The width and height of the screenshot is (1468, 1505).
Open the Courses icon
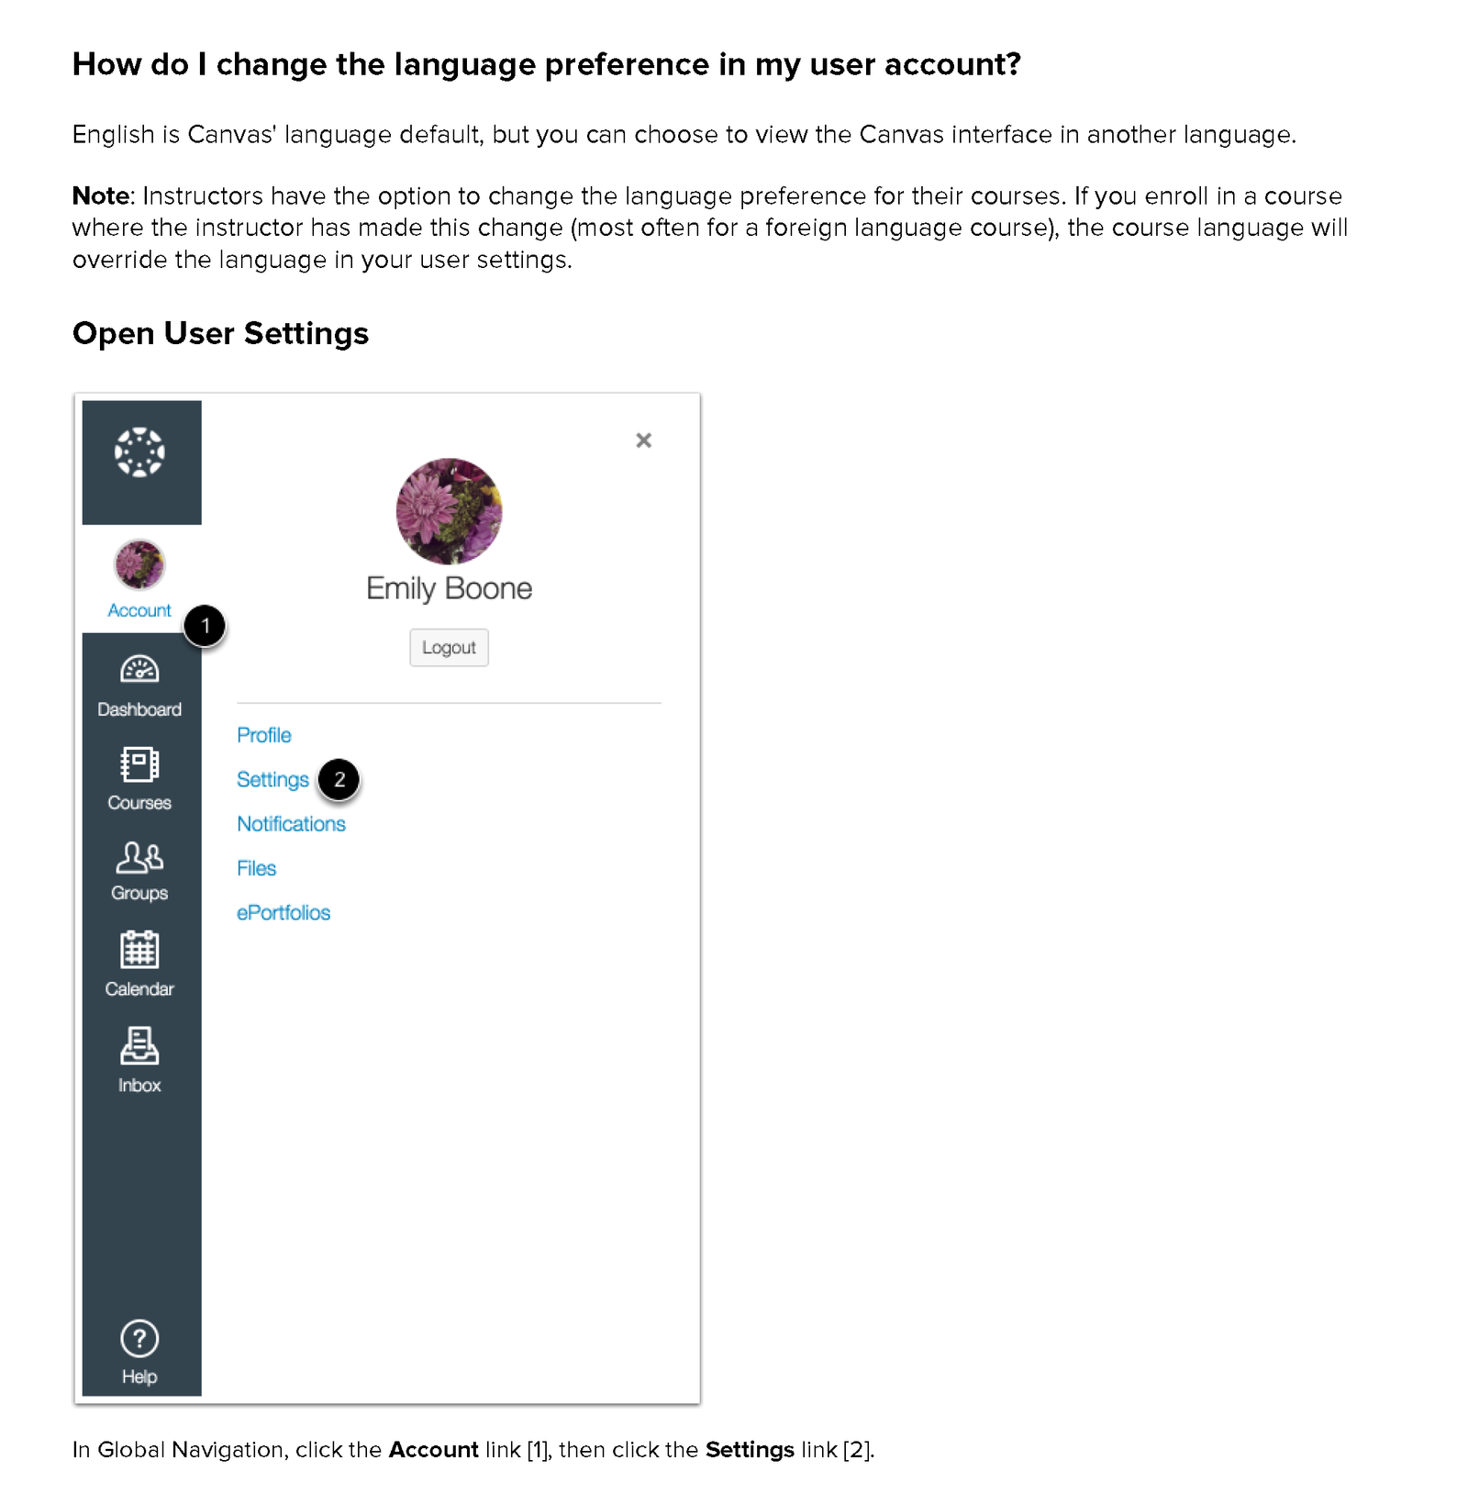point(139,764)
